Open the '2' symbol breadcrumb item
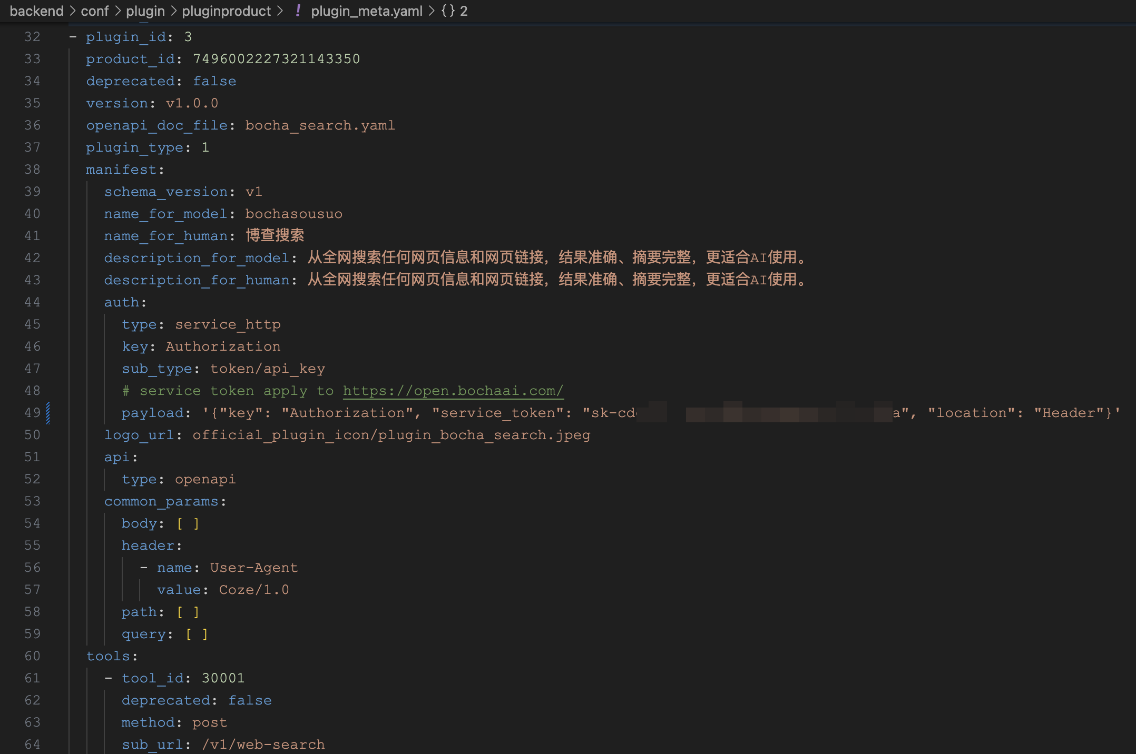The image size is (1136, 754). 464,11
